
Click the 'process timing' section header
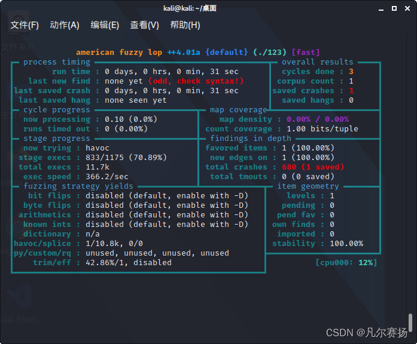coord(57,62)
